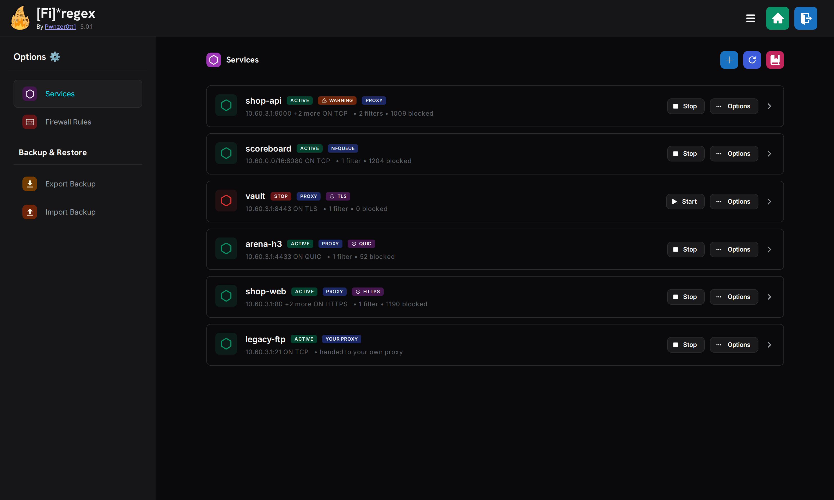This screenshot has width=834, height=500.
Task: Click the vault service name
Action: click(x=255, y=196)
